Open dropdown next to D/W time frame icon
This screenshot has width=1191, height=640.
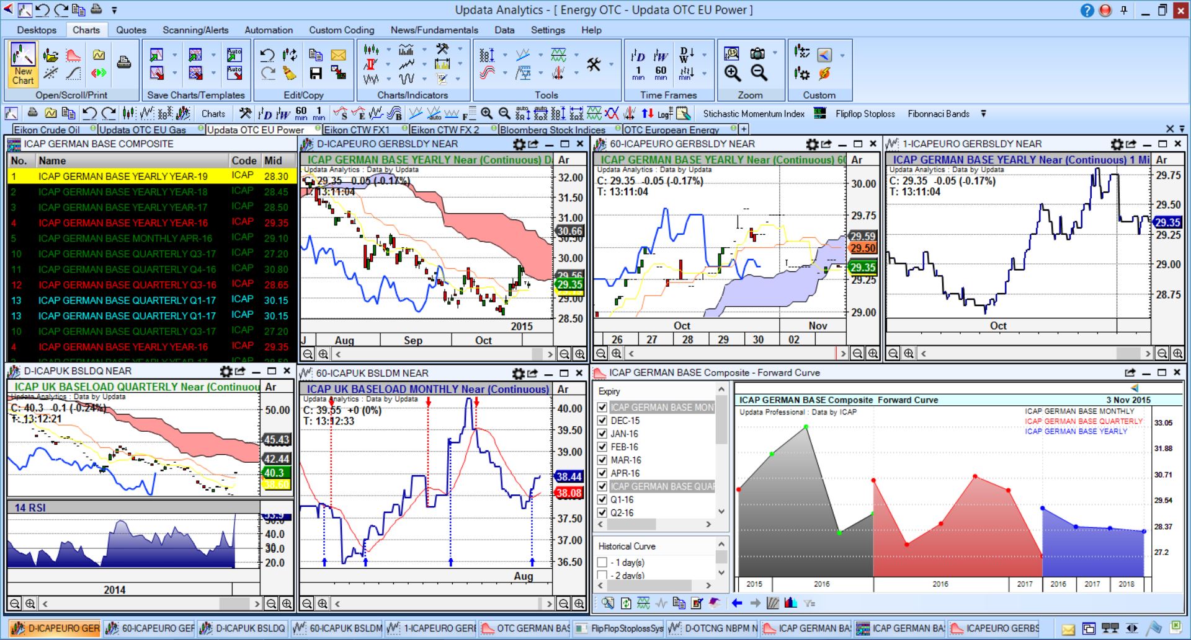[704, 55]
